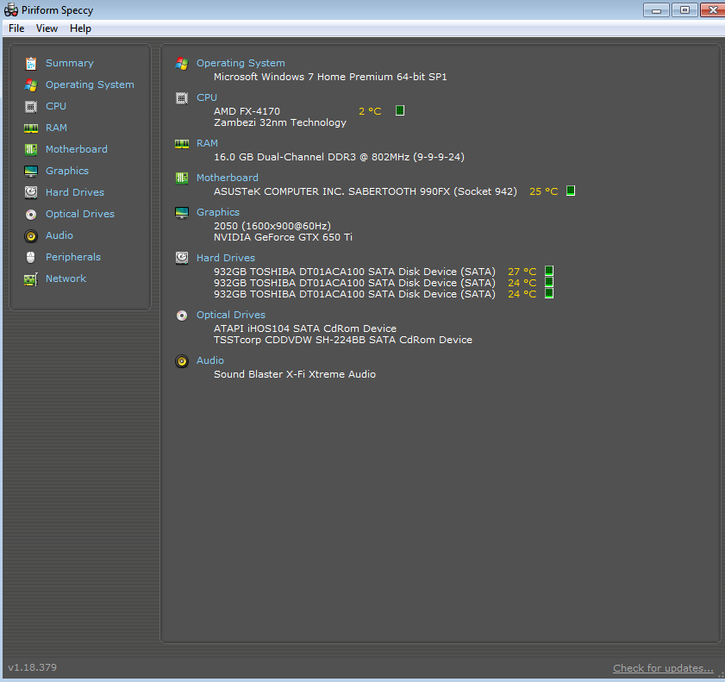Maximize the Speccy window

[684, 9]
